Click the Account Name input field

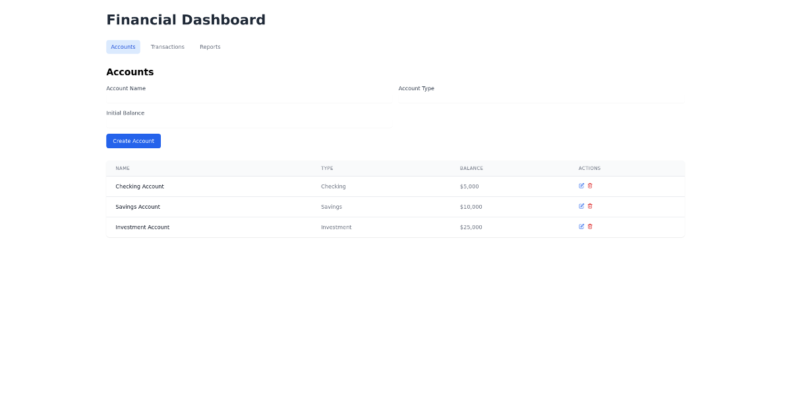pyautogui.click(x=249, y=96)
